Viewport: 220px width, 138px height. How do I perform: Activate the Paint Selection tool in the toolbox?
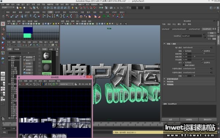point(3,34)
